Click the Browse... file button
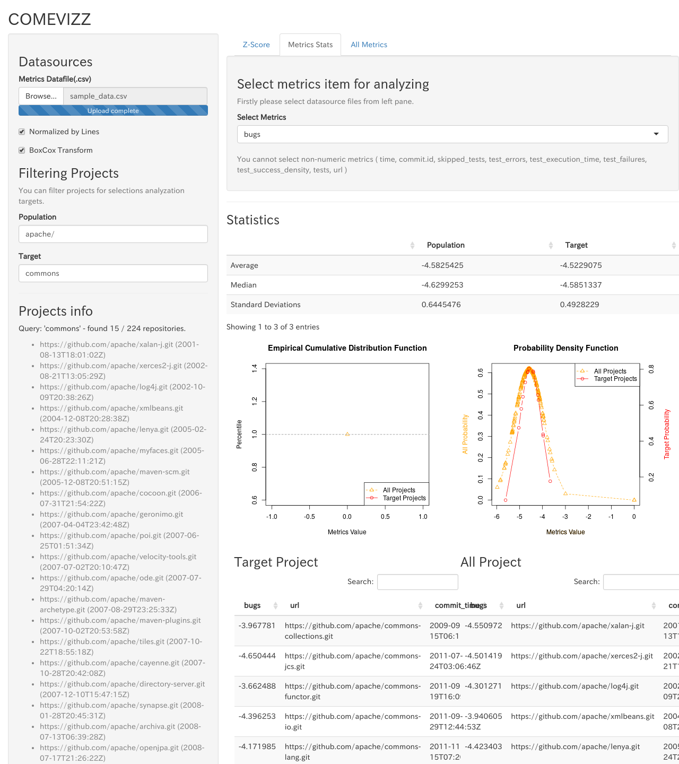Image resolution: width=679 pixels, height=764 pixels. click(x=41, y=96)
